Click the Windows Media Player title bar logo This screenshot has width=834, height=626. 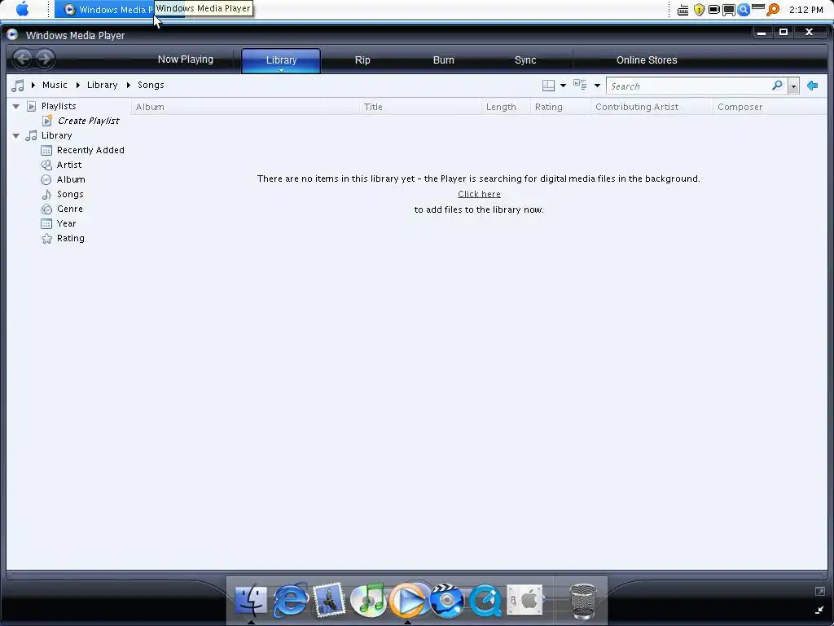point(13,34)
